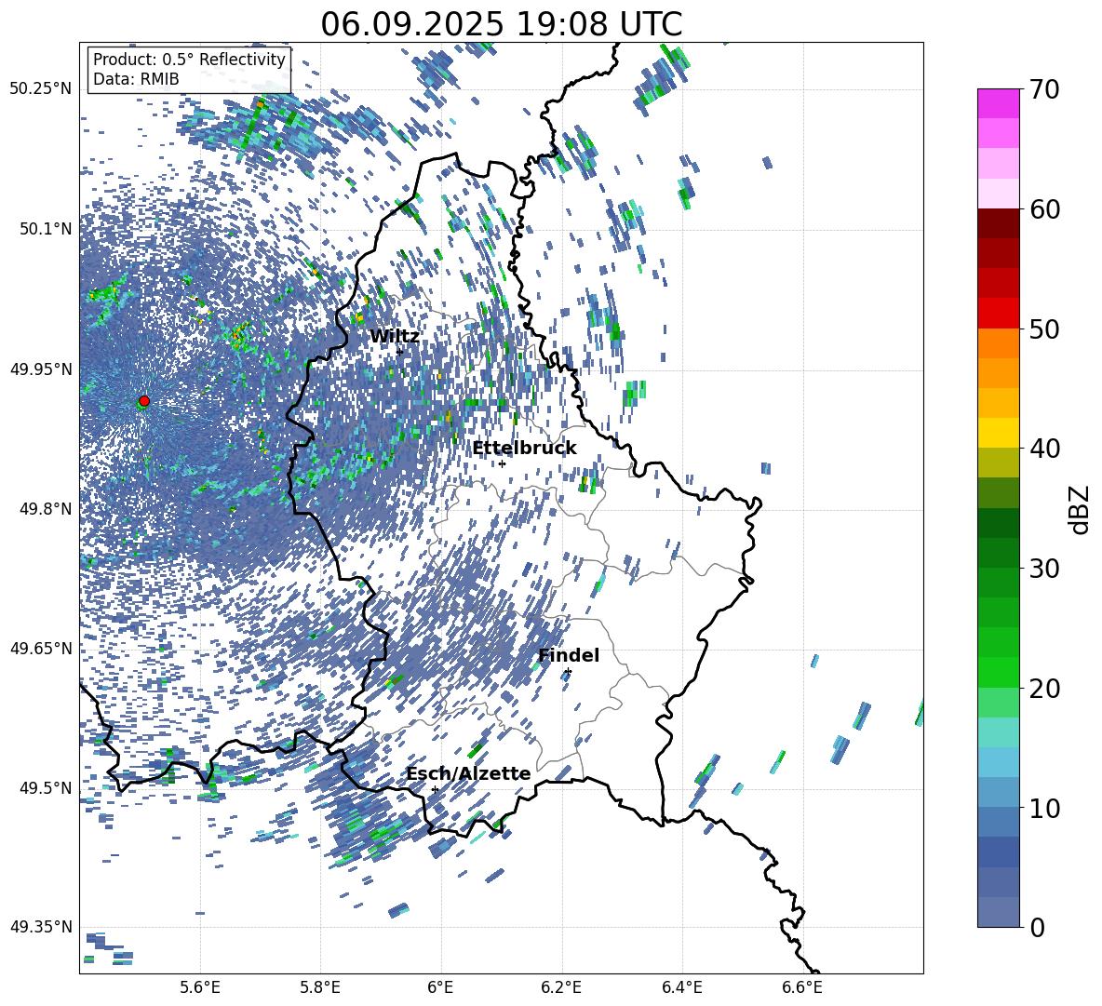This screenshot has height=1006, width=1102.
Task: Click the slate blue bottom colorbar segment
Action: (x=998, y=912)
